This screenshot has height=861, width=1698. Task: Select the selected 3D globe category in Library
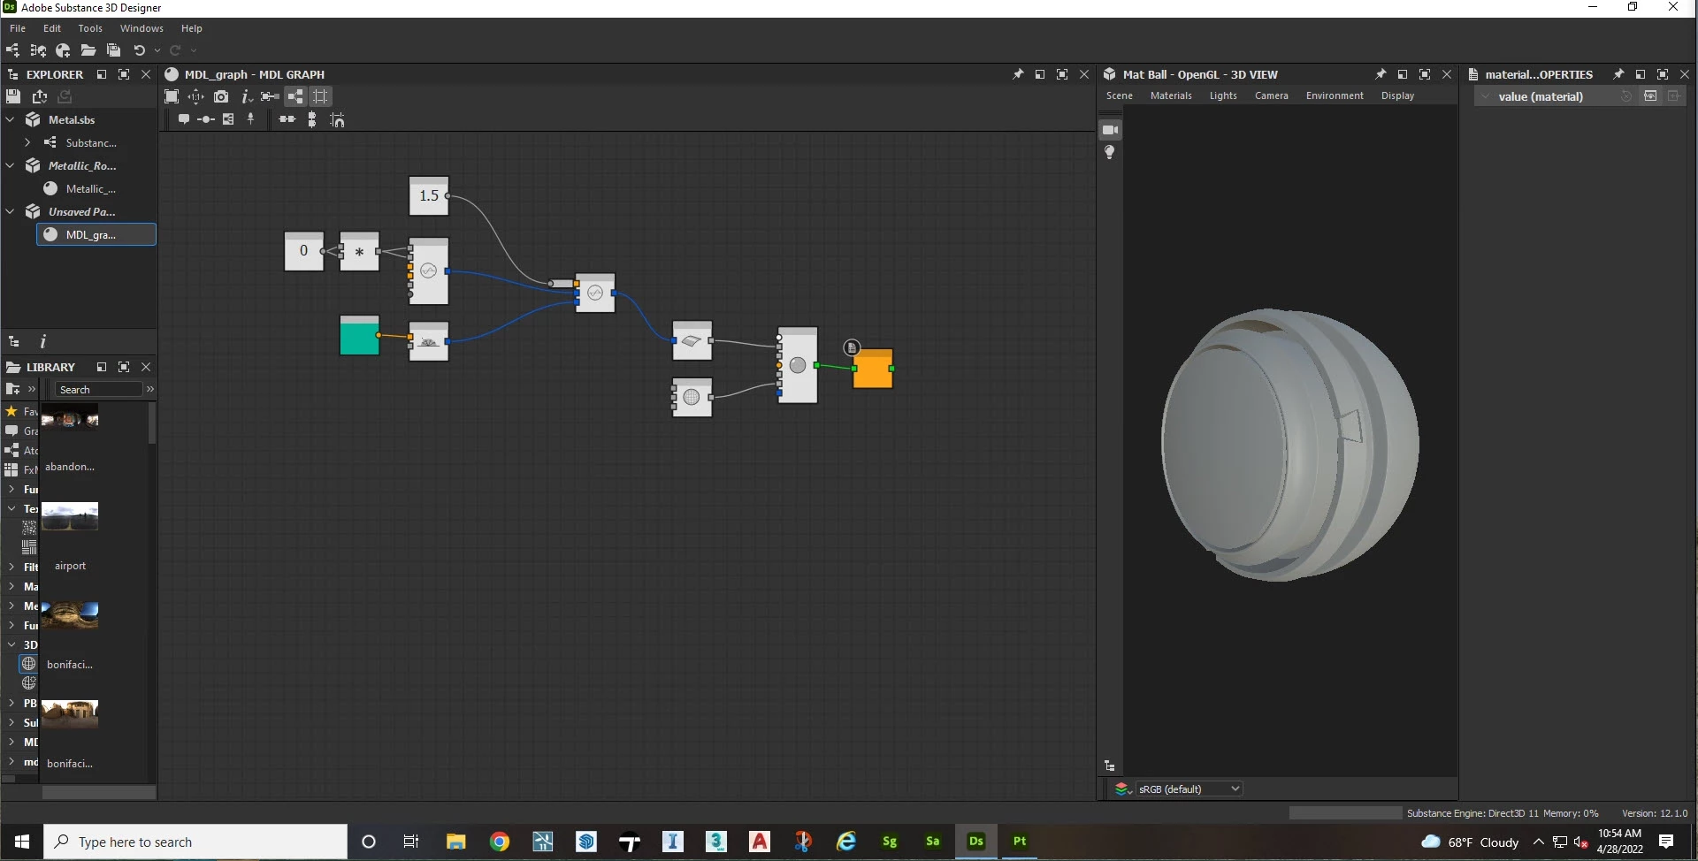pyautogui.click(x=29, y=664)
